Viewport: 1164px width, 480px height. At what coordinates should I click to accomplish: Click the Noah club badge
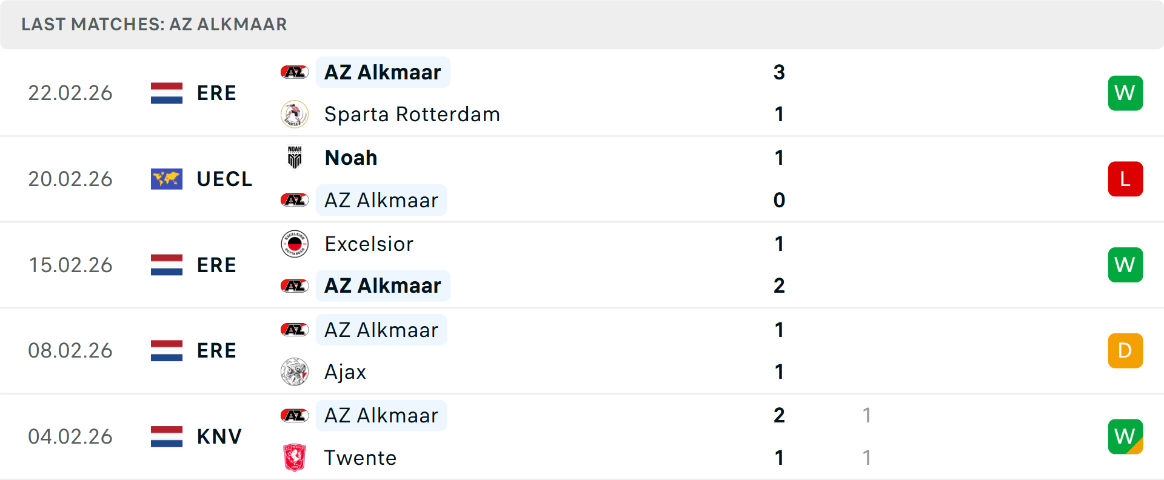[295, 158]
